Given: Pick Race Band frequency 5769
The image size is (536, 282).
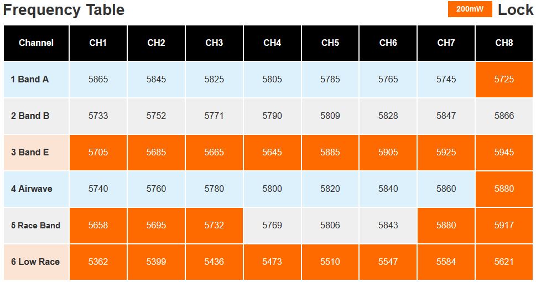Looking at the screenshot, I should [x=272, y=225].
